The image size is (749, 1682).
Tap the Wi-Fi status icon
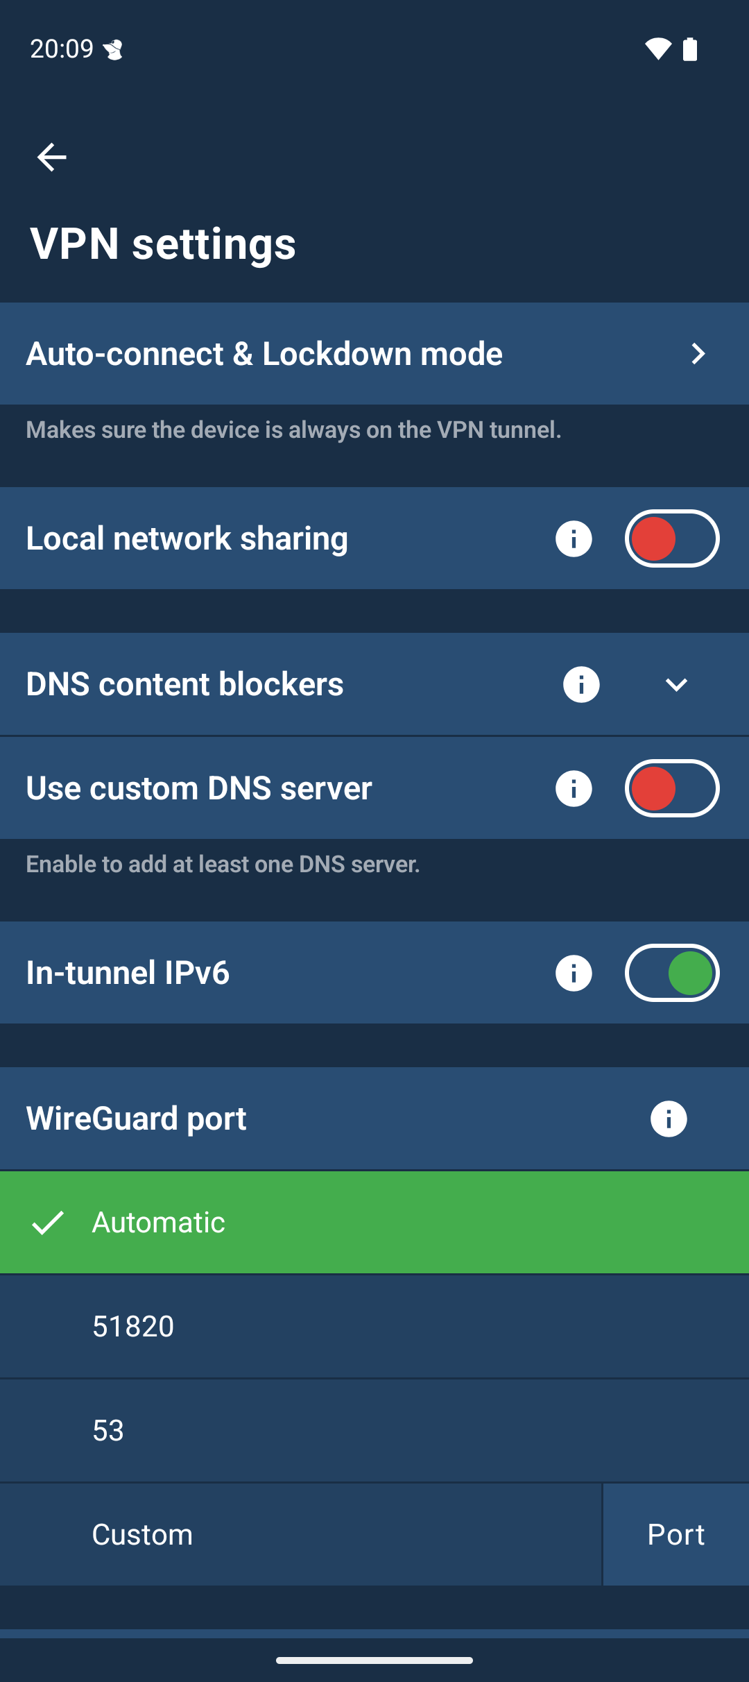(657, 49)
